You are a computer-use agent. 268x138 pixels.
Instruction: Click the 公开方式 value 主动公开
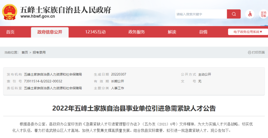tap(205, 75)
